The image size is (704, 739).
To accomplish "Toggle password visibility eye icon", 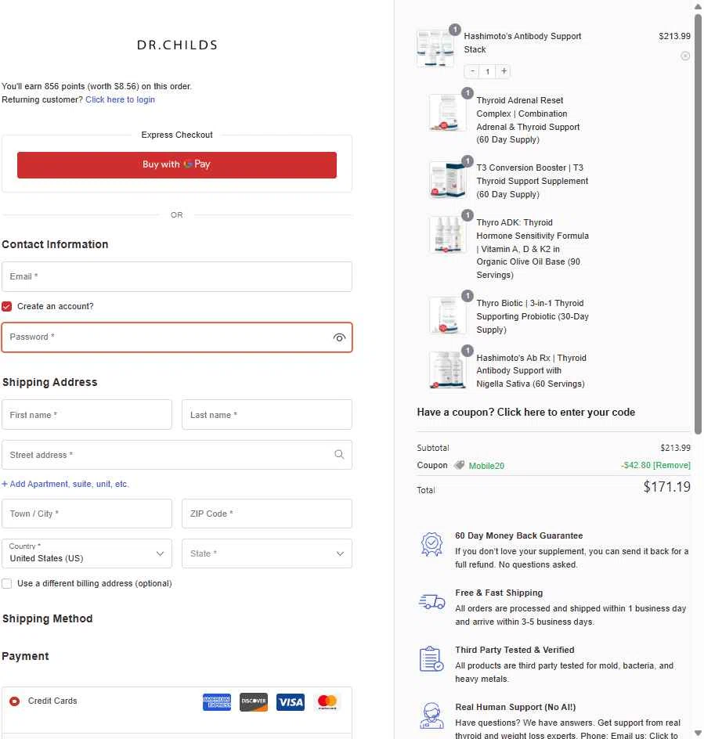I will (x=339, y=337).
